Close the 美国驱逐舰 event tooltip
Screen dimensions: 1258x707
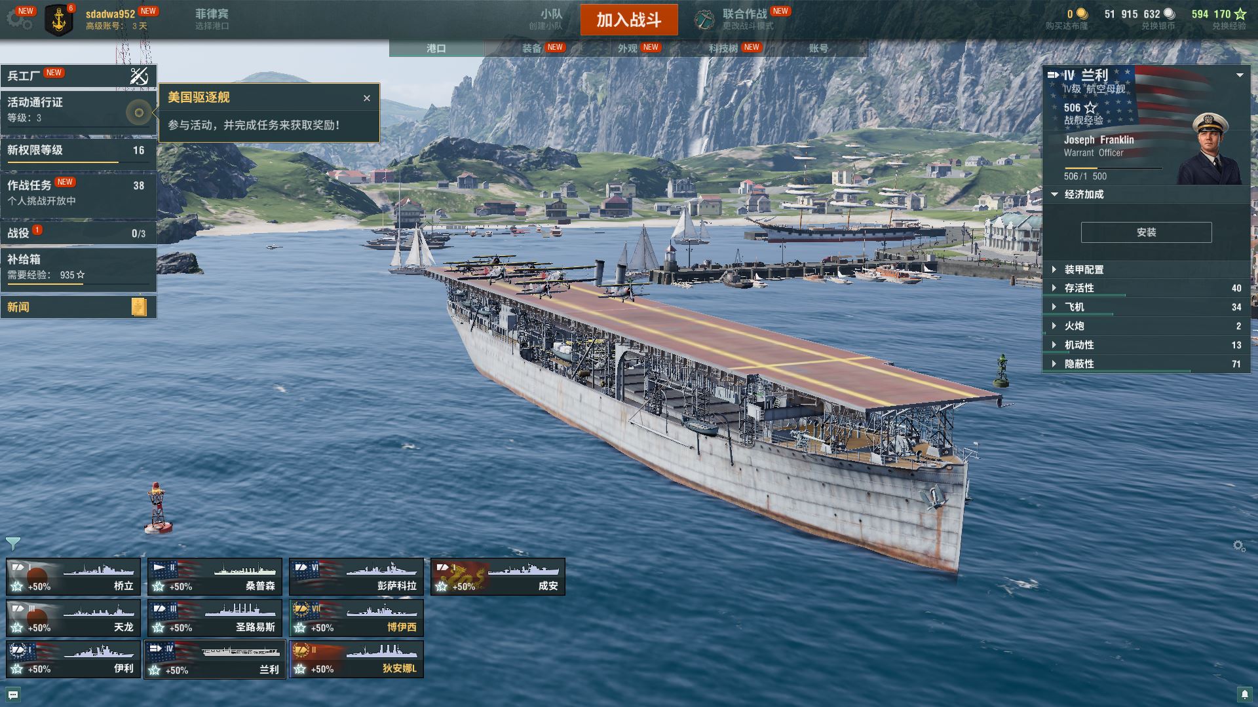(x=367, y=98)
